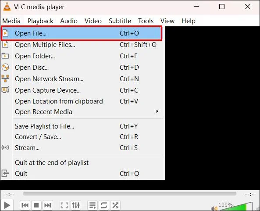Click the remaining time label
Screen dimensions: 260x211
pyautogui.click(x=250, y=194)
